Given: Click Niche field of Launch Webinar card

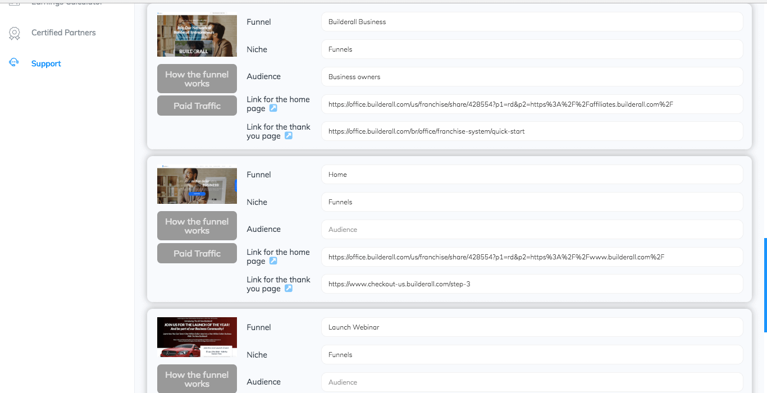Looking at the screenshot, I should point(532,355).
